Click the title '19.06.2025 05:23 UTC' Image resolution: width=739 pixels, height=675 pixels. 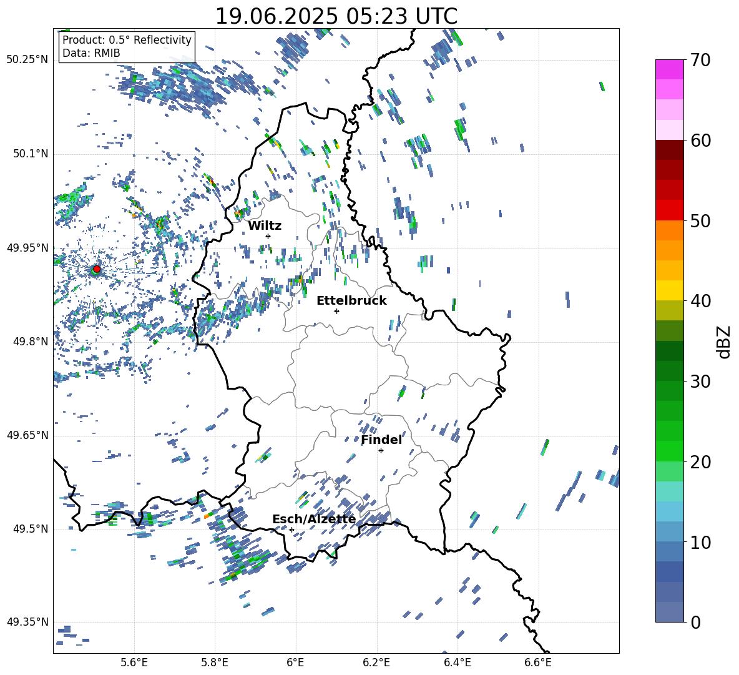point(336,16)
